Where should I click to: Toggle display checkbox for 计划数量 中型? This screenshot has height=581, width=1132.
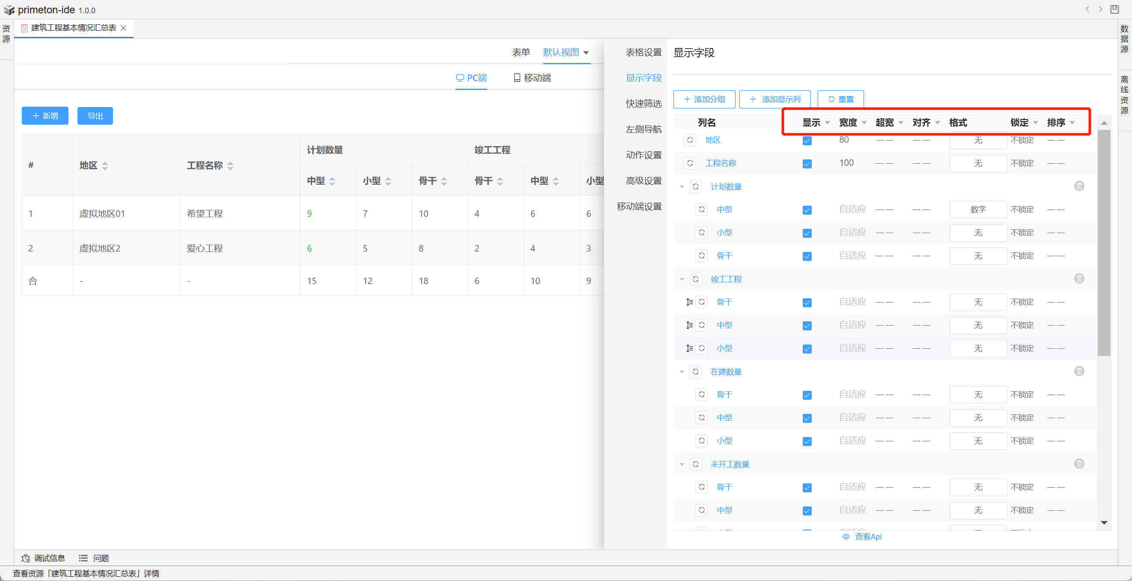point(807,210)
